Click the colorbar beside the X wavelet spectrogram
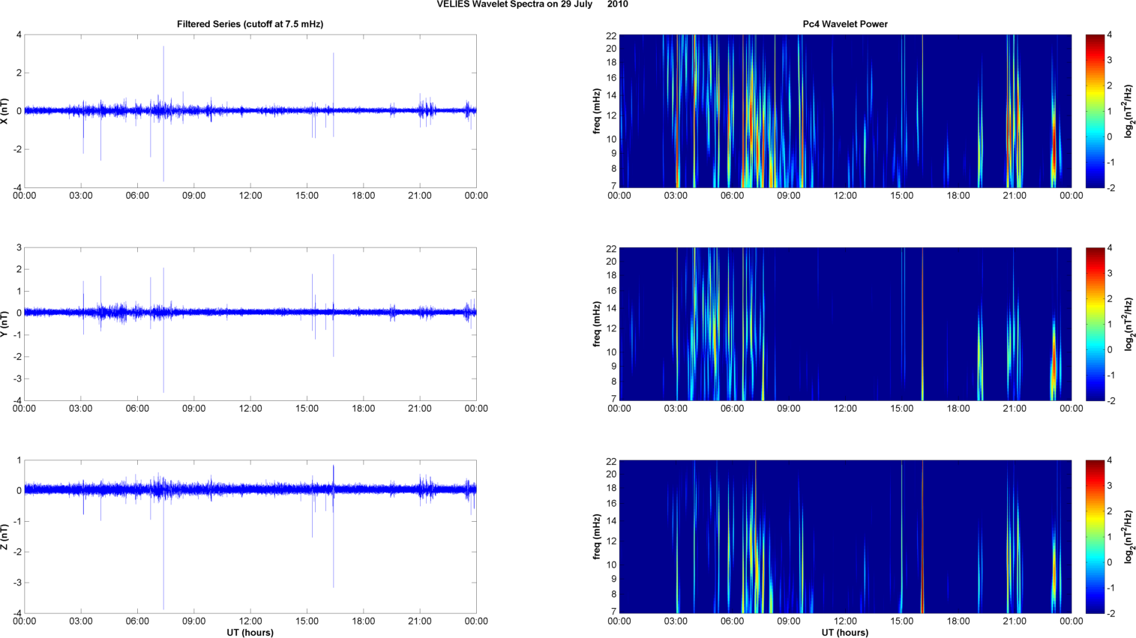The width and height of the screenshot is (1136, 638). click(1095, 111)
